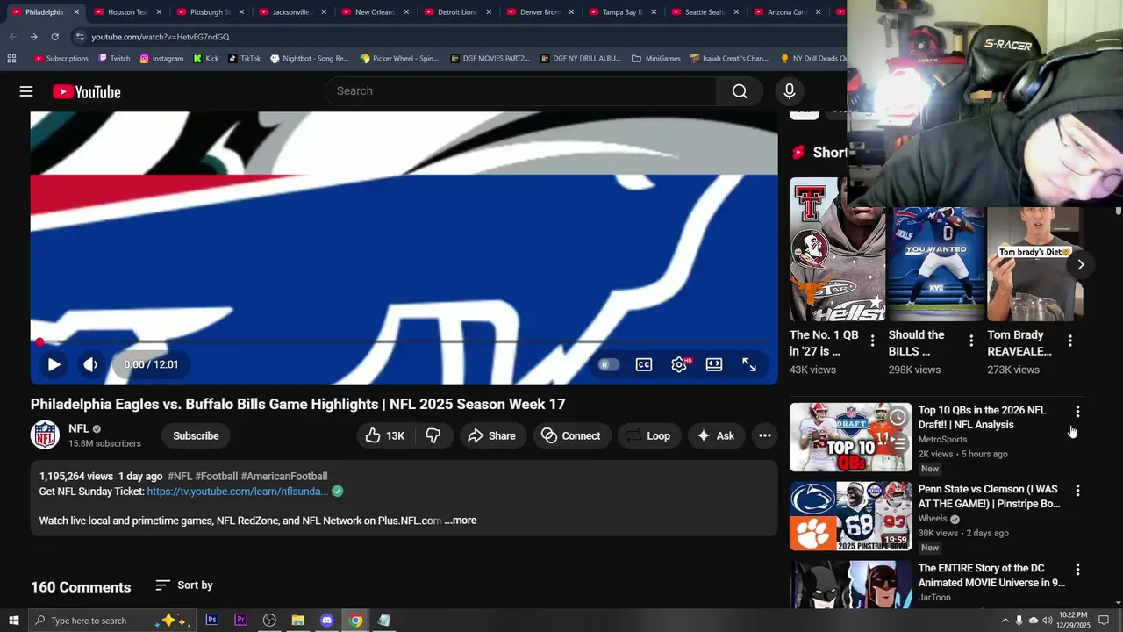
Task: Mute the video volume
Action: [90, 364]
